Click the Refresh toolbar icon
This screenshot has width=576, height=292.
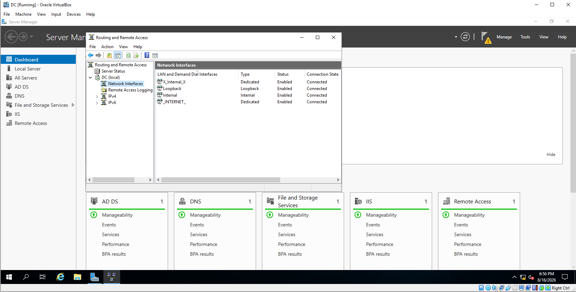click(x=128, y=55)
